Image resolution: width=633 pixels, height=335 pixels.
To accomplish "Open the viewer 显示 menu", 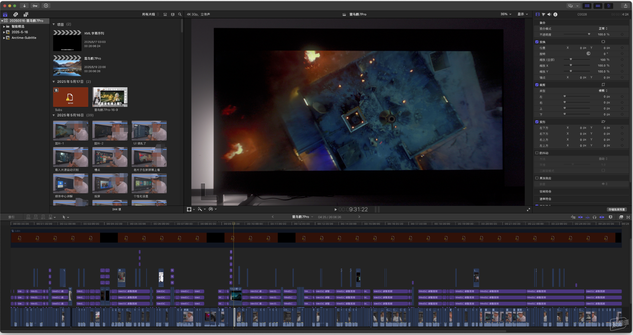I will point(523,14).
